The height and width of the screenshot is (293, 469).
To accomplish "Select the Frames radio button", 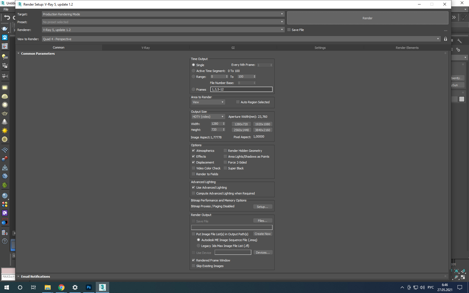I will coord(193,90).
